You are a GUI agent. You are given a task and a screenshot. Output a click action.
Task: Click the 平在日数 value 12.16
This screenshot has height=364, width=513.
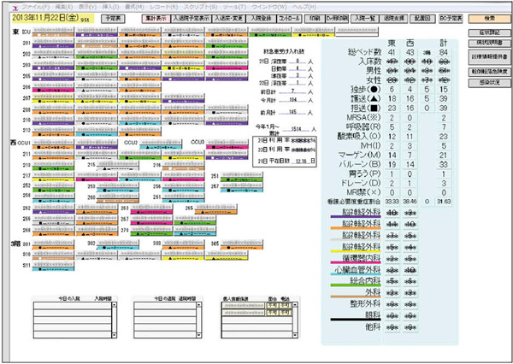click(x=301, y=161)
